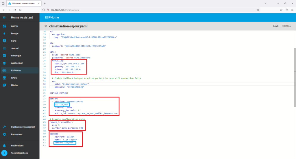Click the browser address bar

coord(145,10)
